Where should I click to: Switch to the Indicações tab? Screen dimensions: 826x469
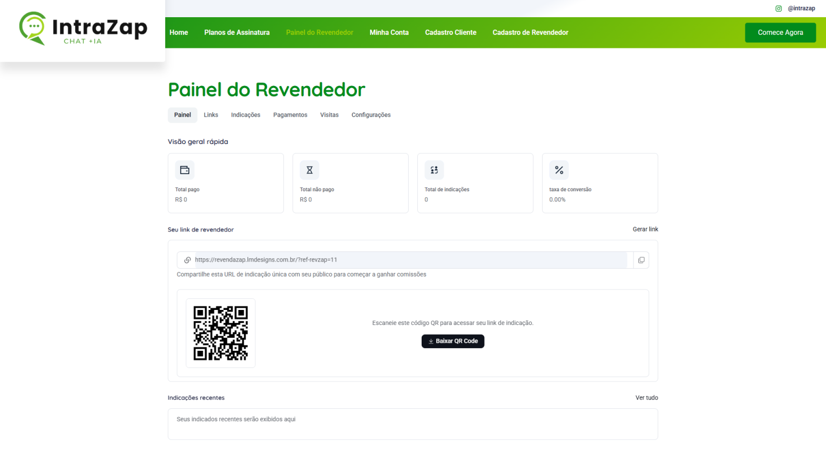pyautogui.click(x=246, y=115)
